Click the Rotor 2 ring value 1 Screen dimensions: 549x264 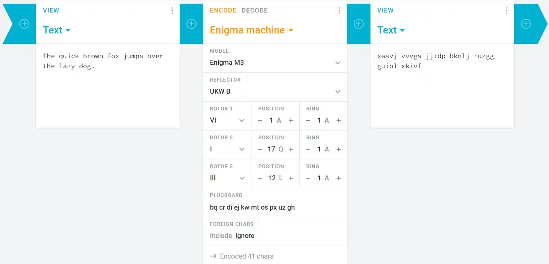(x=319, y=149)
